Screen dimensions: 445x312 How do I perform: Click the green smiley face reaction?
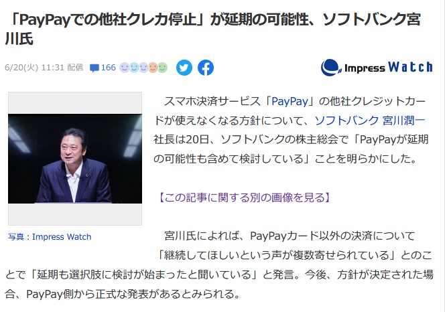(163, 68)
